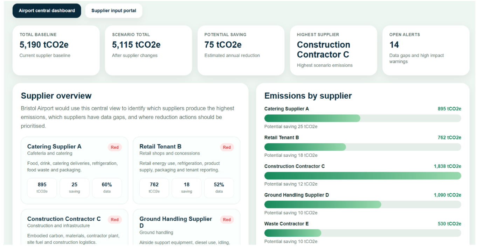Open the Highest Supplier card

pyautogui.click(x=333, y=50)
